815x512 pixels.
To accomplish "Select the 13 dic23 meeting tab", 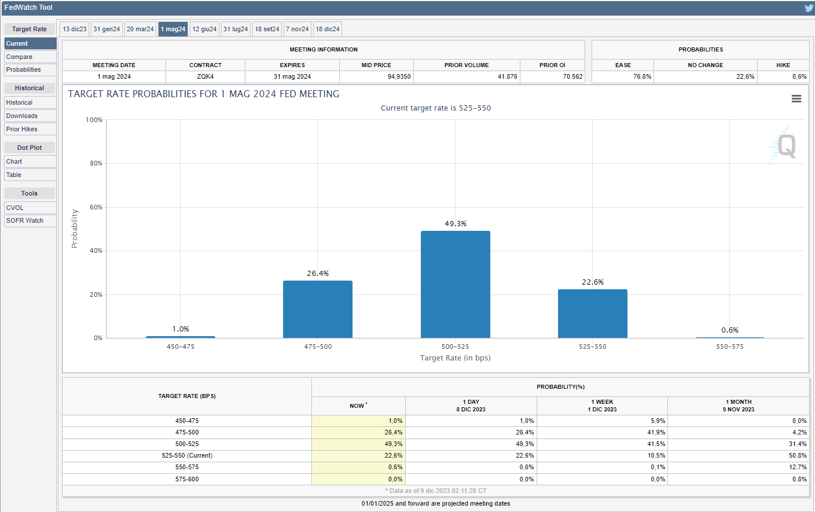I will coord(75,29).
